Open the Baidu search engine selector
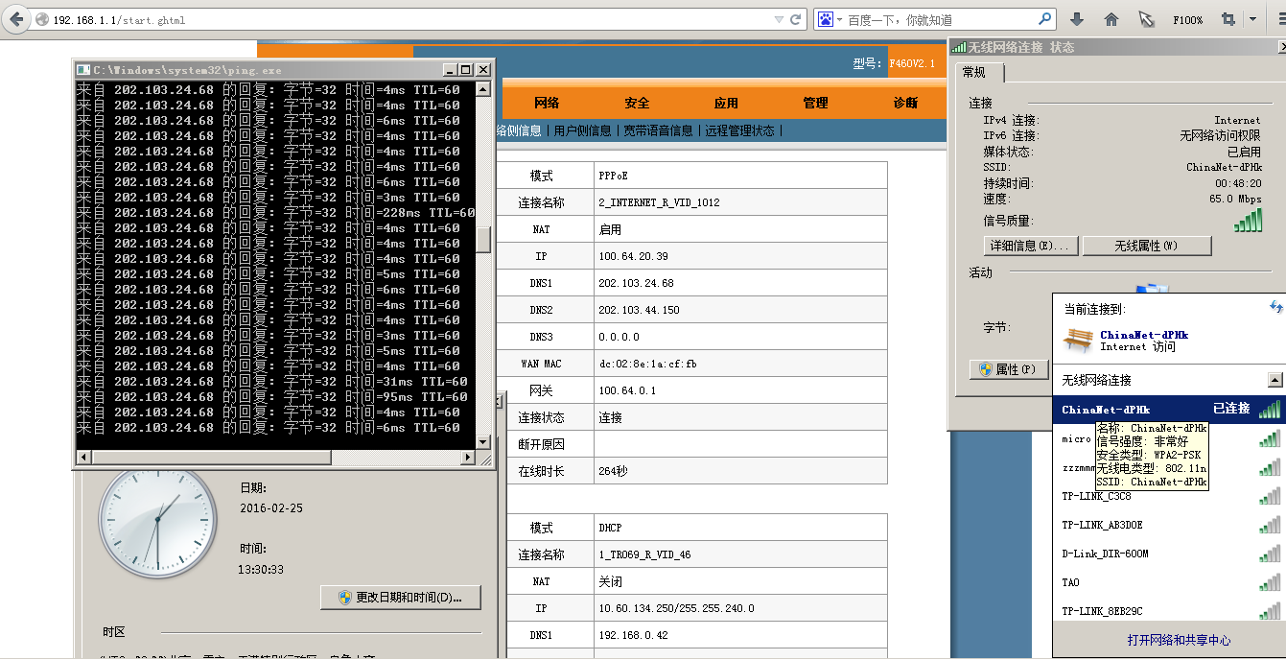 tap(830, 19)
